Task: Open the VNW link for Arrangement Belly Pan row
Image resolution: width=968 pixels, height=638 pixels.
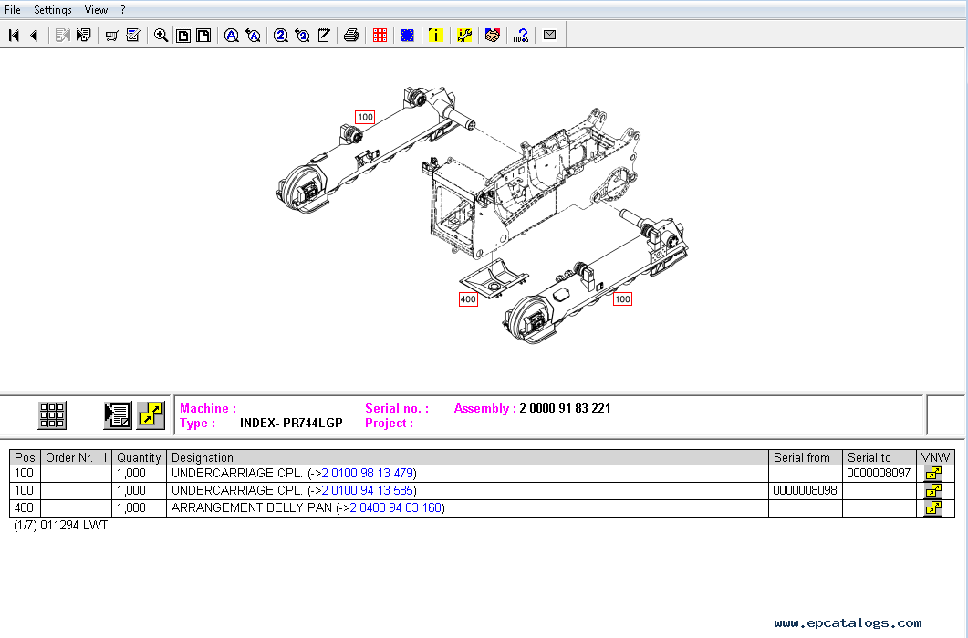Action: click(x=933, y=508)
